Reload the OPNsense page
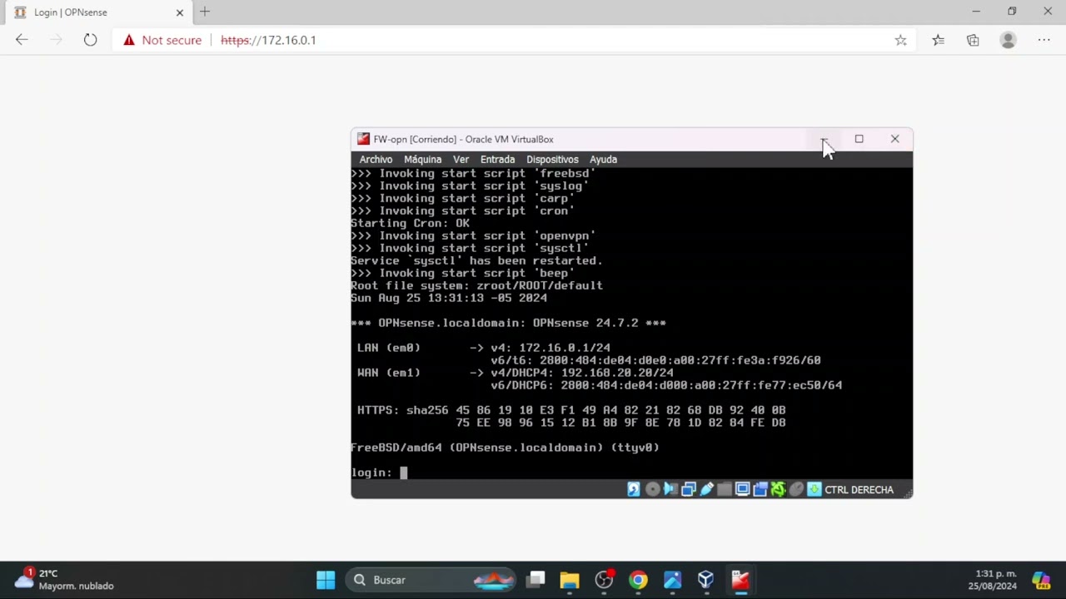 coord(90,40)
